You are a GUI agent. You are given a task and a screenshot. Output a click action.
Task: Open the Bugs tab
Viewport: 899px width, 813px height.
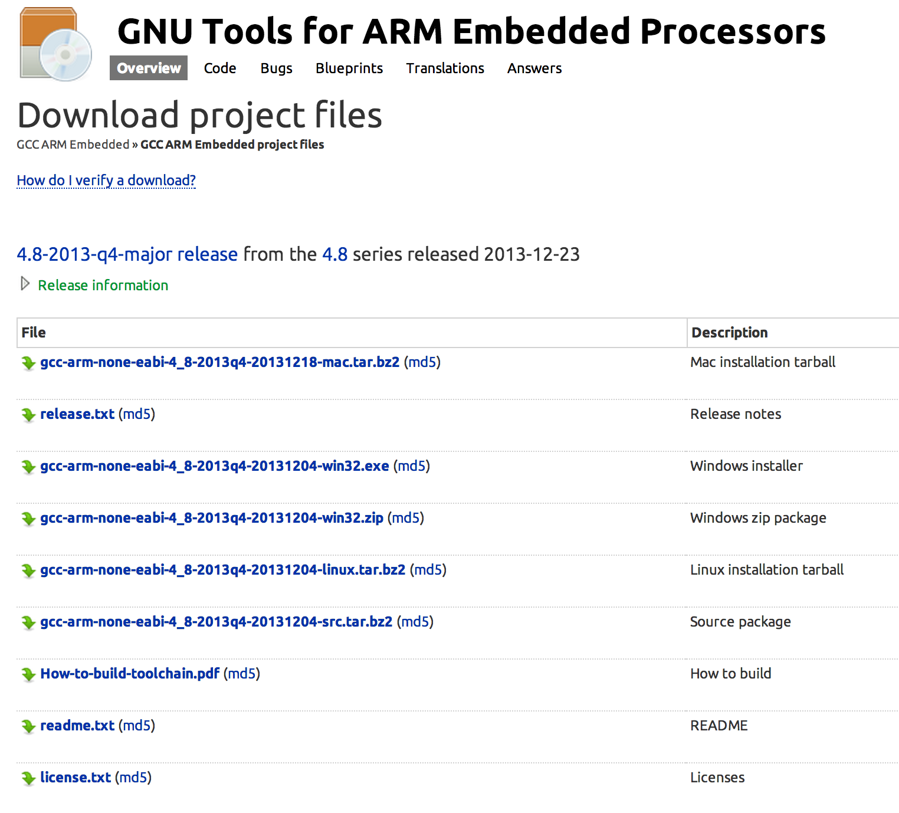[x=276, y=68]
